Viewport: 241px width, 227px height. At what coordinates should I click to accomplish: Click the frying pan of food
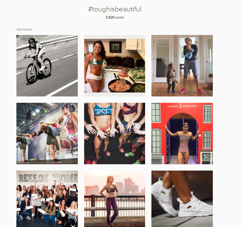click(x=119, y=86)
